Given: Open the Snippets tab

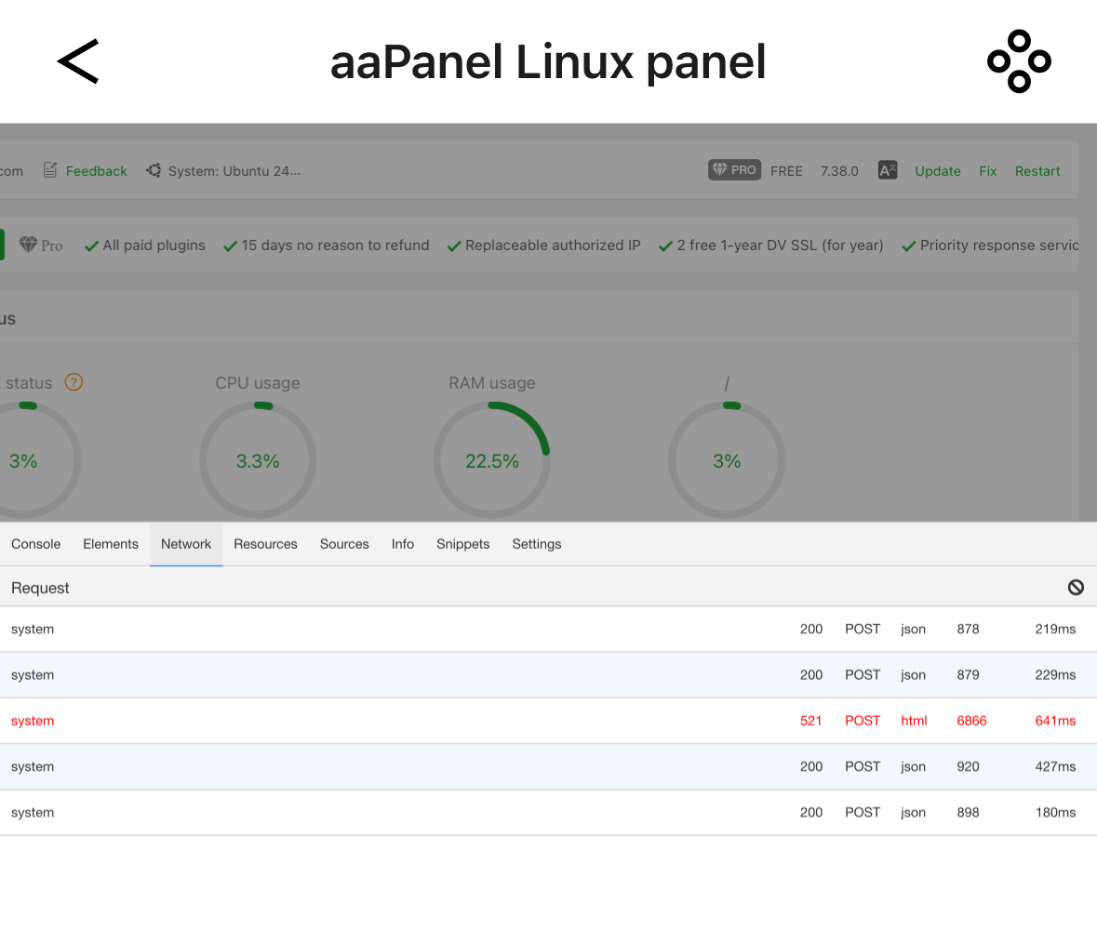Looking at the screenshot, I should point(462,544).
